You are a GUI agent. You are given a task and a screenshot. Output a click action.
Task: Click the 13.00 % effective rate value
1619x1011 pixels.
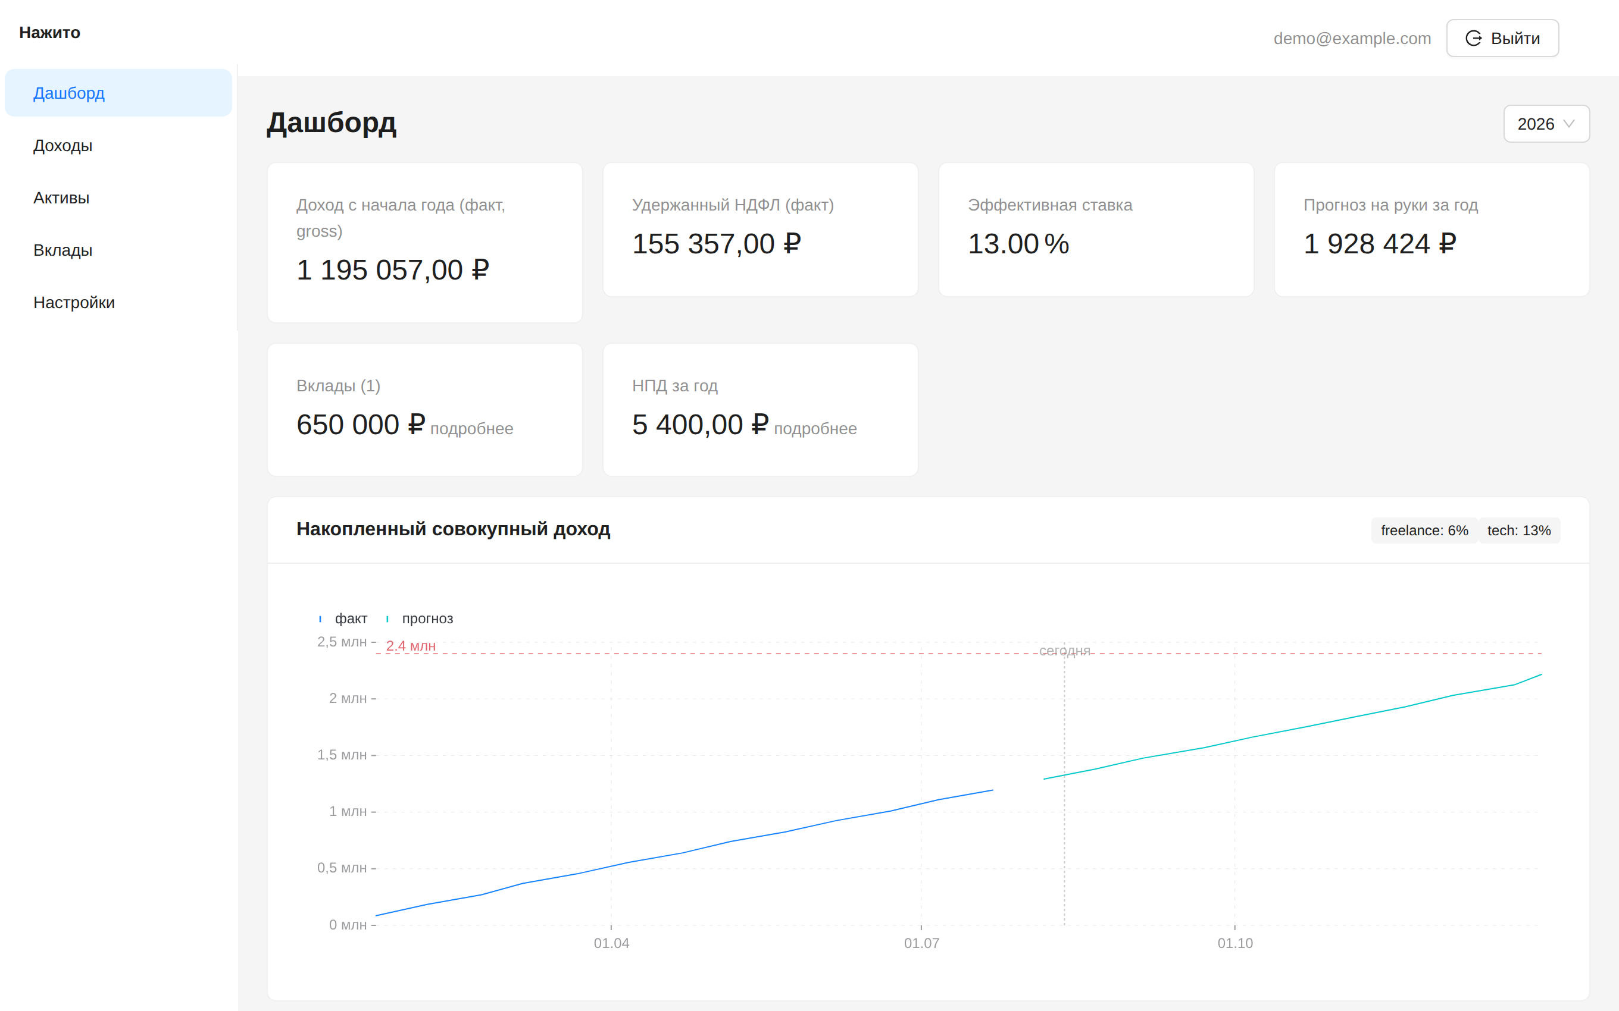(x=1018, y=244)
